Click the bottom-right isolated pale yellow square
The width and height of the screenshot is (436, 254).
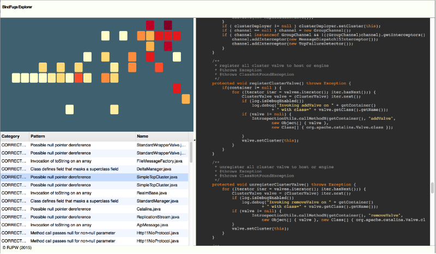click(114, 110)
